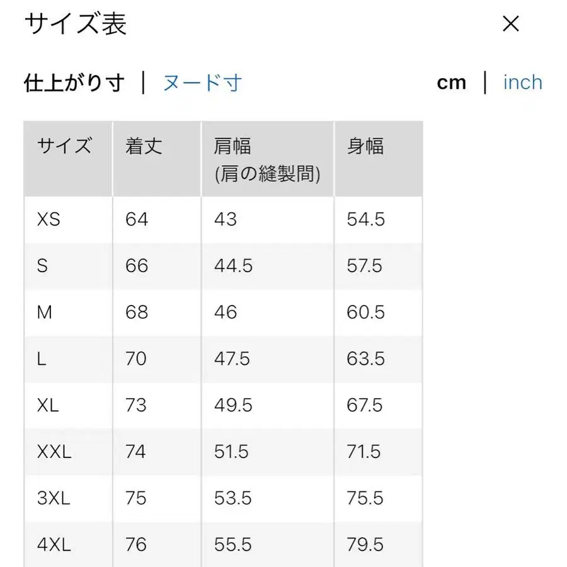The width and height of the screenshot is (567, 567).
Task: Select the XXL size row
Action: click(54, 452)
